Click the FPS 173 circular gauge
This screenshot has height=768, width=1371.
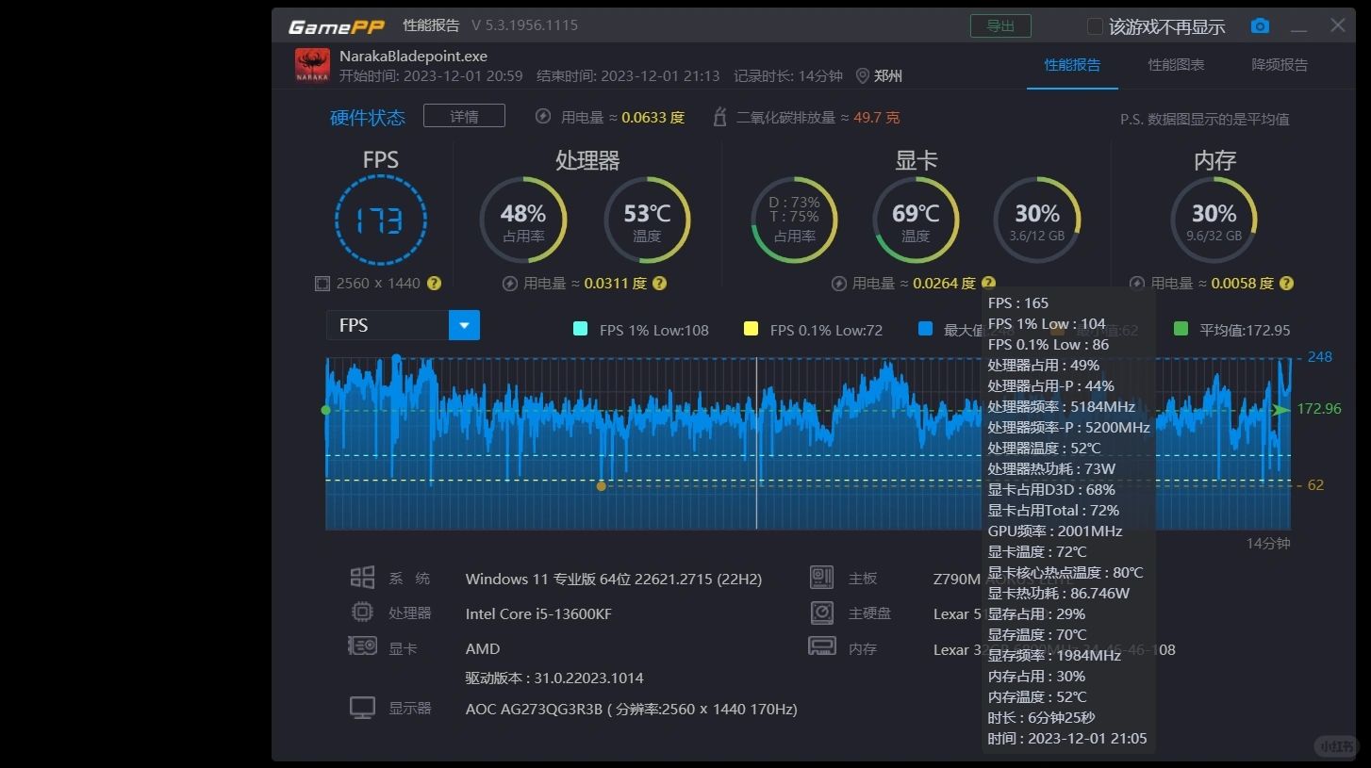point(381,221)
